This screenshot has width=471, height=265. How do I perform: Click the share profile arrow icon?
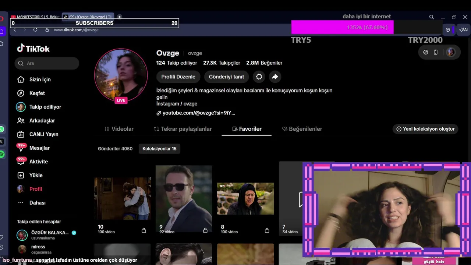tap(275, 77)
